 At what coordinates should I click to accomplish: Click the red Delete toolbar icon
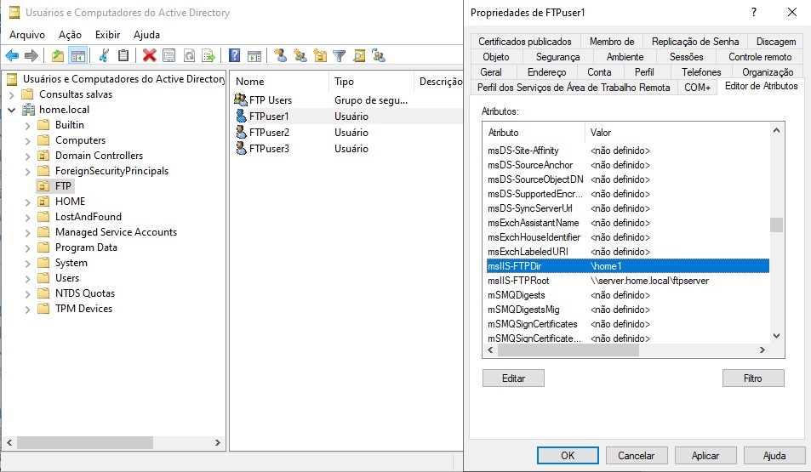point(150,55)
